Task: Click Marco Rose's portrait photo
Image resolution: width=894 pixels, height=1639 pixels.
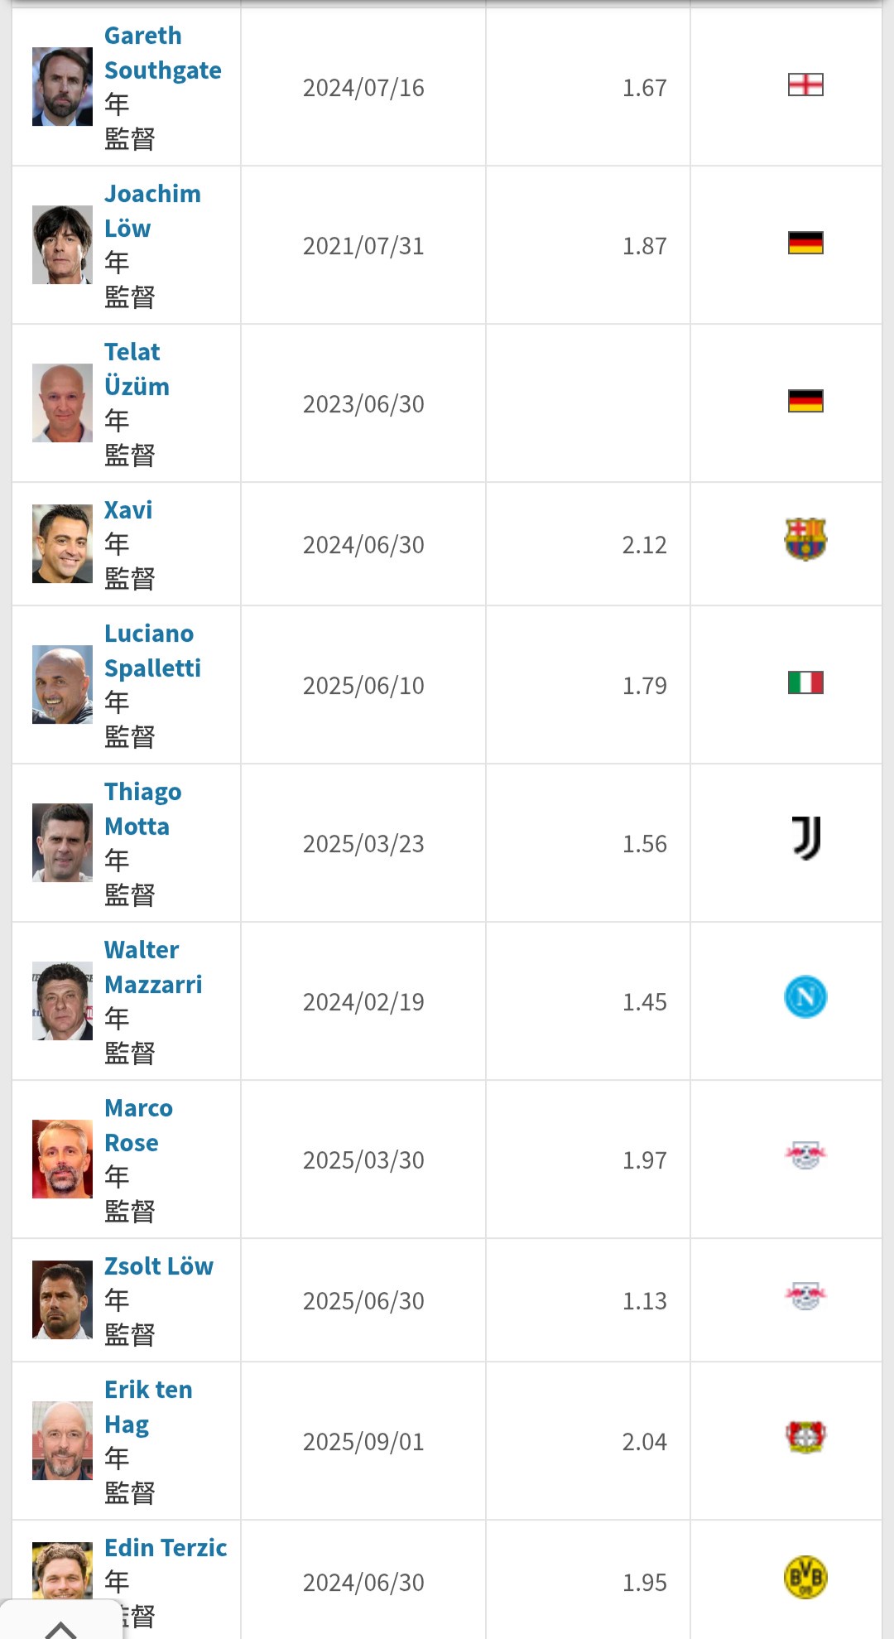Action: point(62,1159)
